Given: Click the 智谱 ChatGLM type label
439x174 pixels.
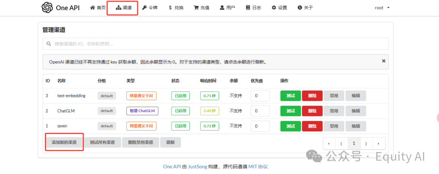Looking at the screenshot, I should point(143,111).
